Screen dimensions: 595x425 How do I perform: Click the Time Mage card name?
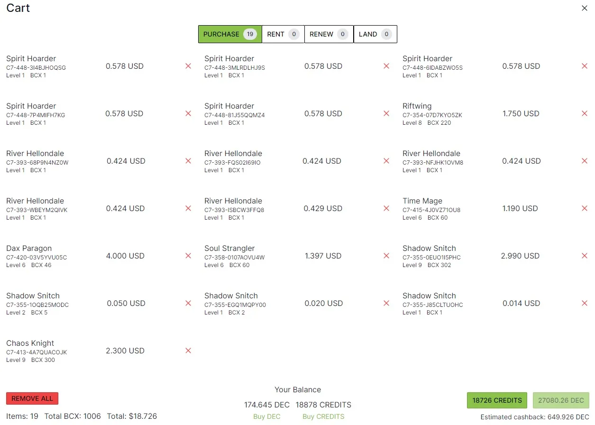point(422,201)
